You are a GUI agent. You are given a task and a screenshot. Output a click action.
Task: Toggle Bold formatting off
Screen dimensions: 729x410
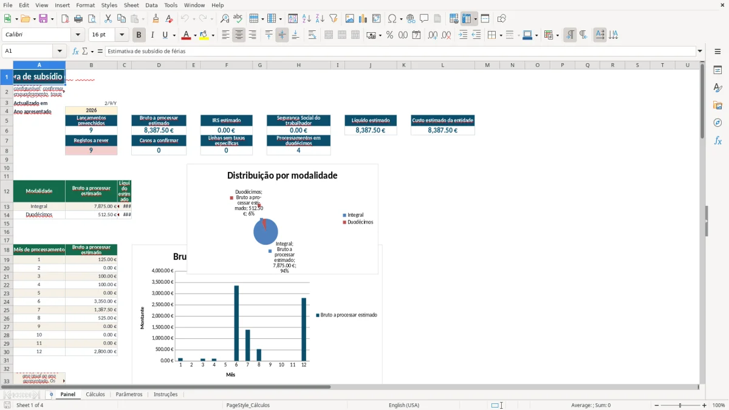click(139, 35)
